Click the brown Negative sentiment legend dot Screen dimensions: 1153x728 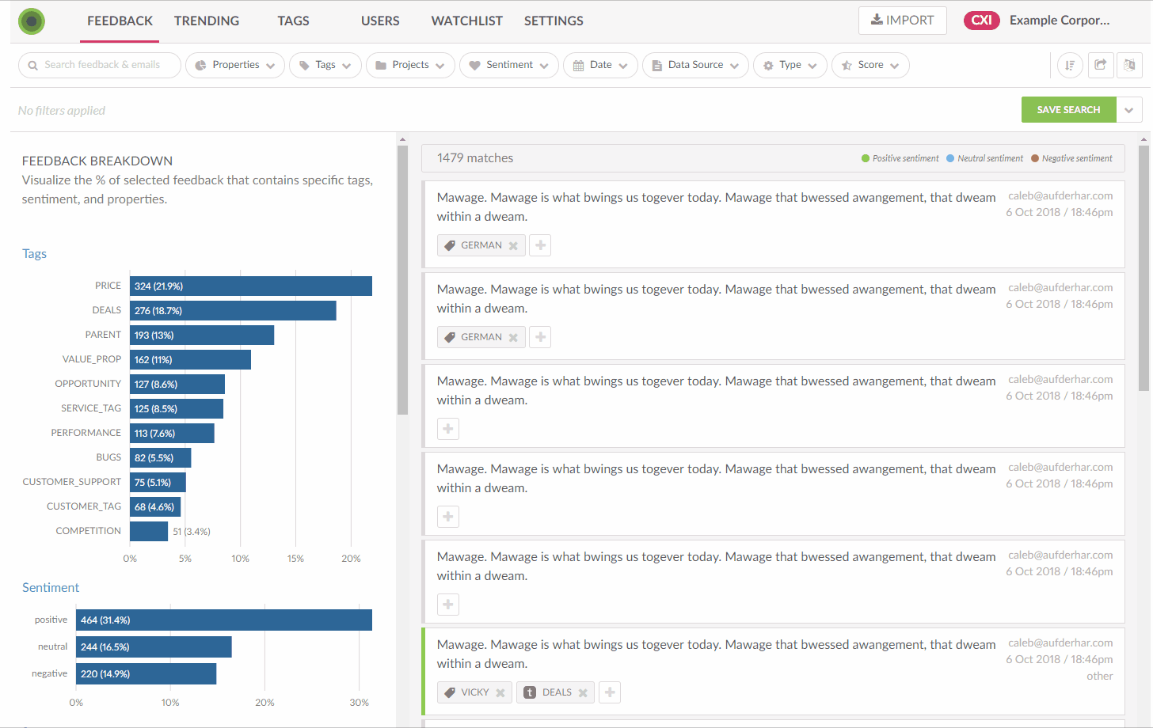(x=1035, y=158)
